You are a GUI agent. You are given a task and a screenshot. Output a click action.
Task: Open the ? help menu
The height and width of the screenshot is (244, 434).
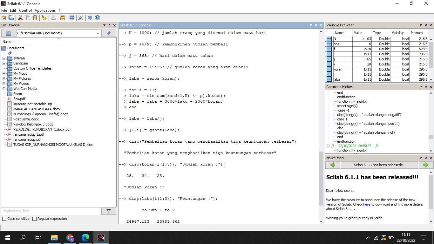[59, 10]
